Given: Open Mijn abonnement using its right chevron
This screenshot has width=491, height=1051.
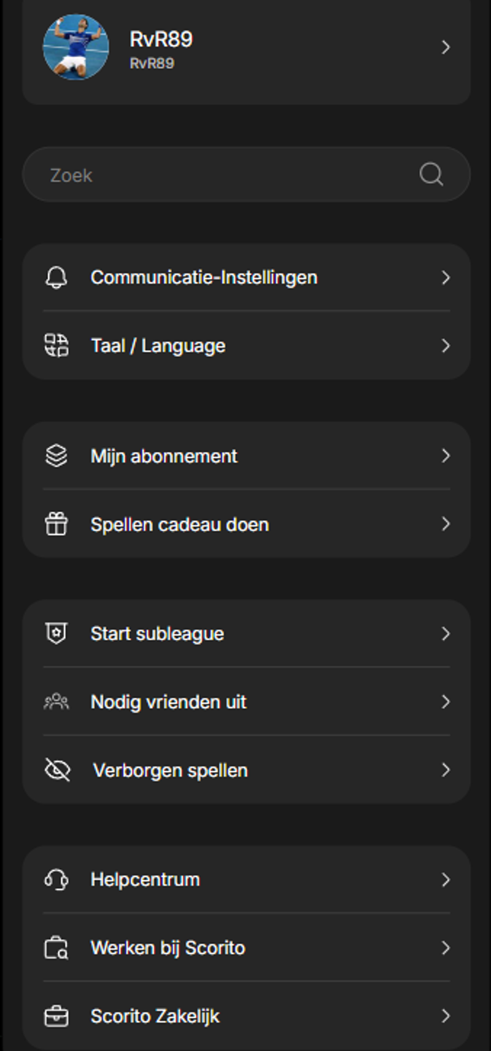Looking at the screenshot, I should click(x=446, y=456).
